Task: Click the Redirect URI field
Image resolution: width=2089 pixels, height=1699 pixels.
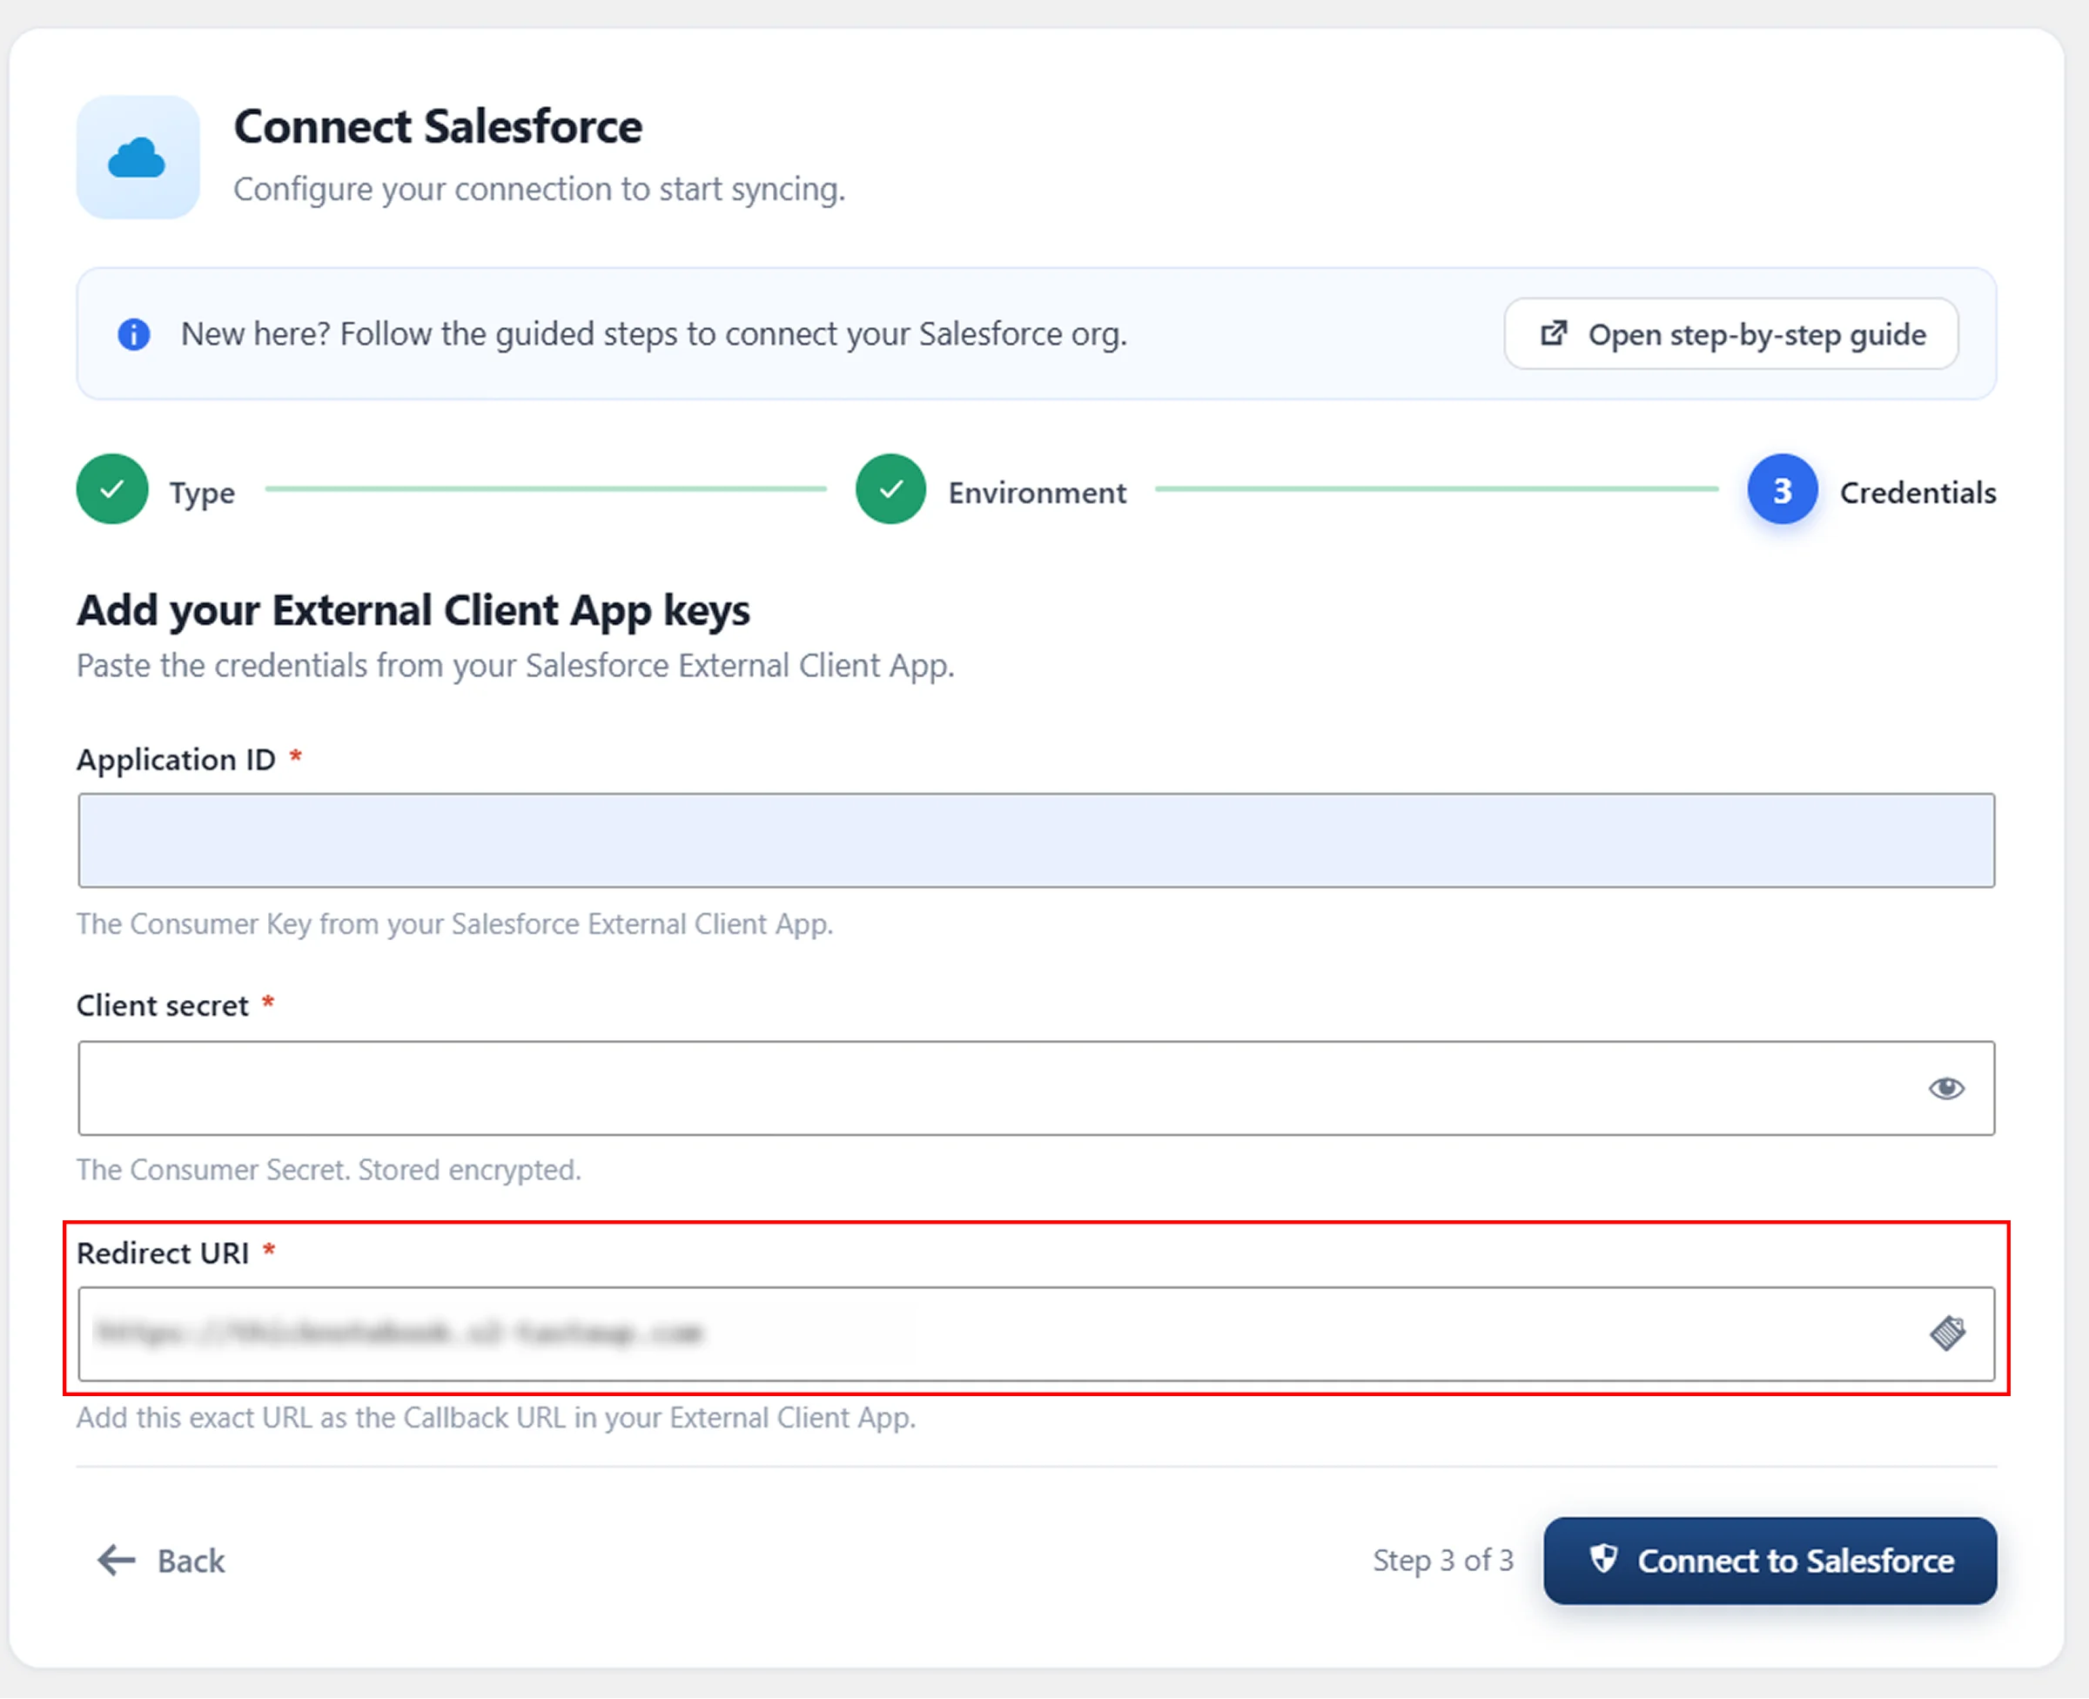Action: tap(1036, 1334)
